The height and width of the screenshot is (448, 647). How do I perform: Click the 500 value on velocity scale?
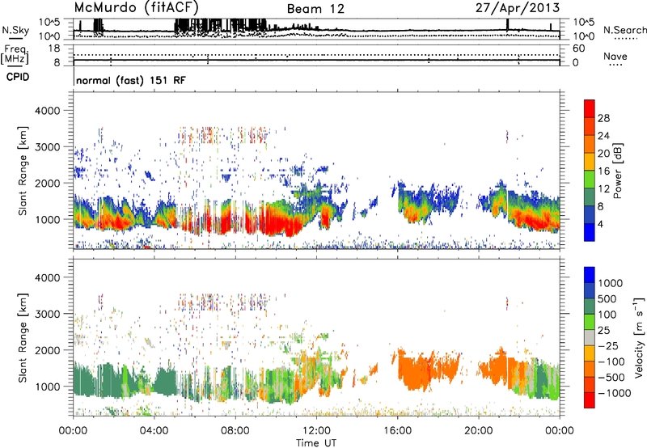pyautogui.click(x=607, y=299)
